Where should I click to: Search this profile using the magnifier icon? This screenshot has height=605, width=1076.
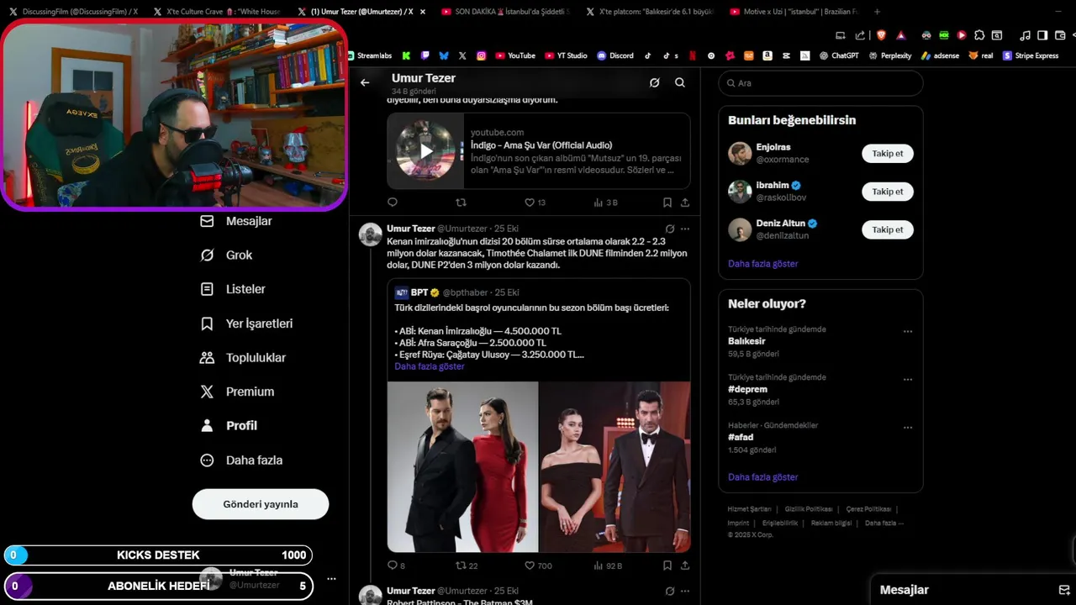(x=680, y=82)
